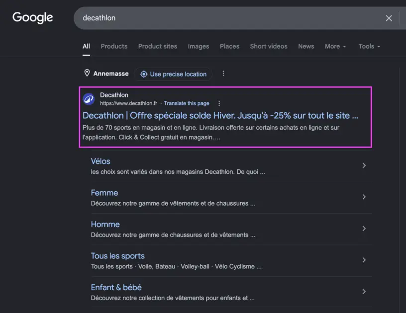Open the Decathlon Offre spéciale solde Hiver title

[220, 116]
